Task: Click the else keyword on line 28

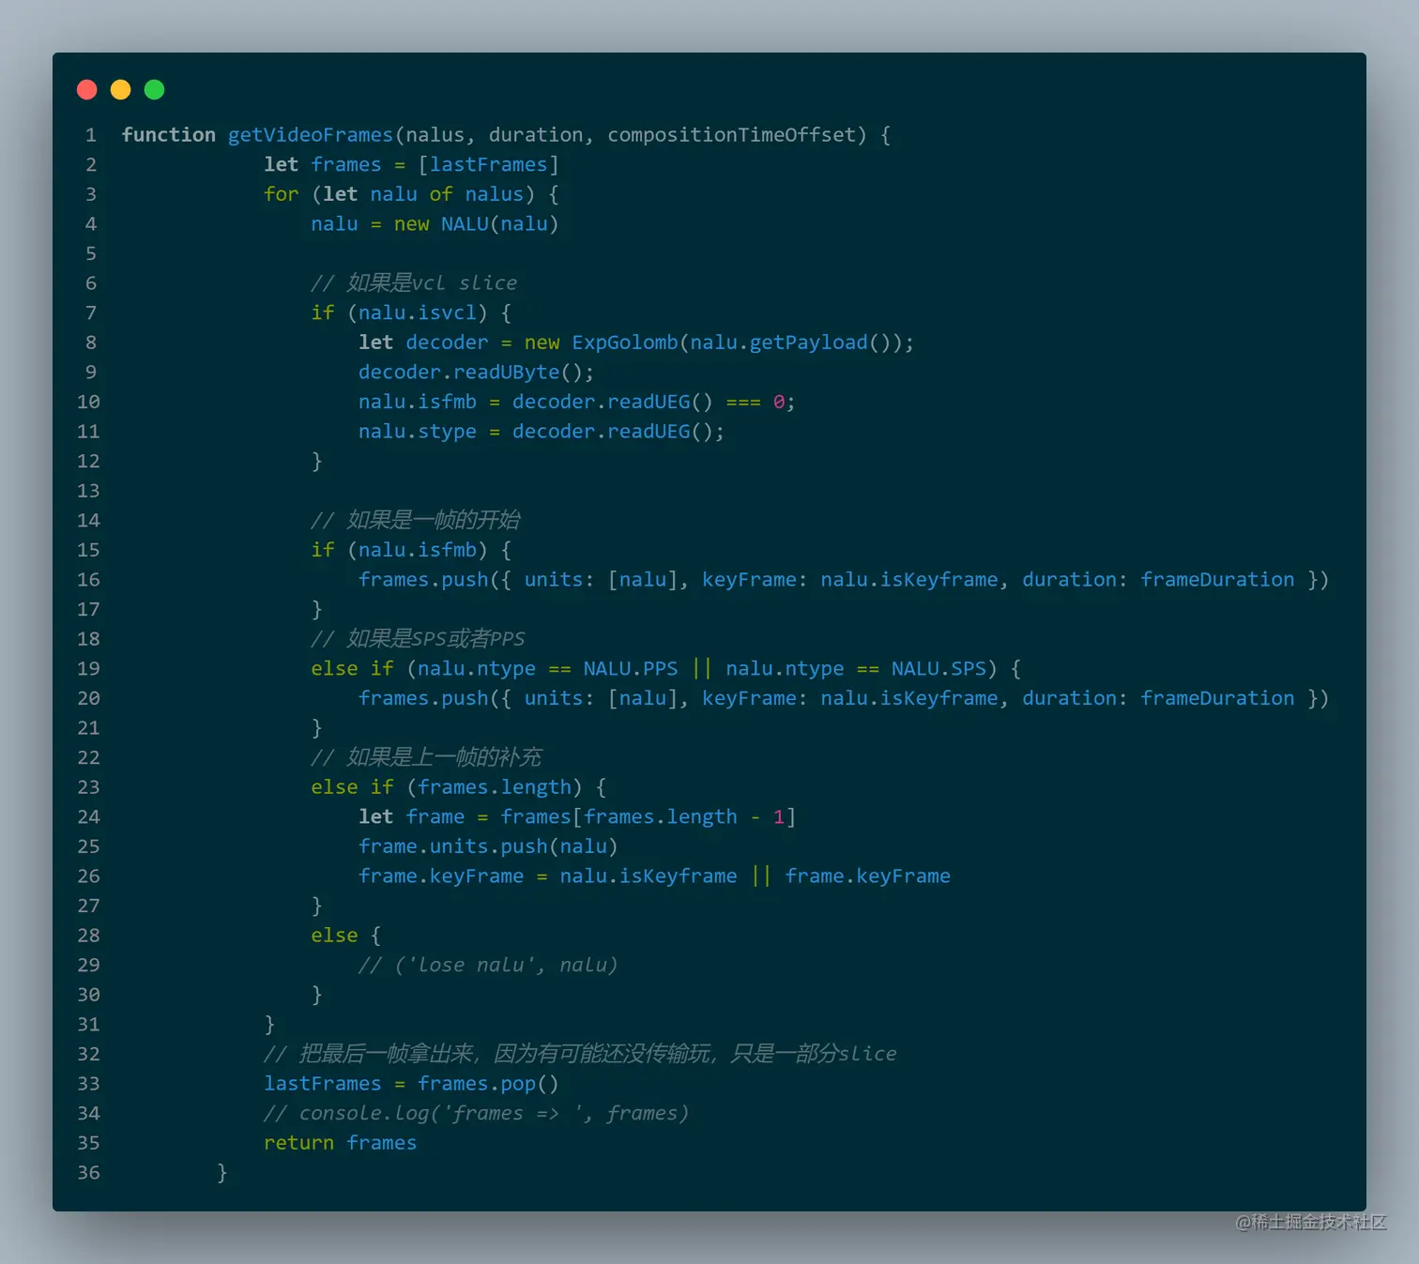Action: pos(333,935)
